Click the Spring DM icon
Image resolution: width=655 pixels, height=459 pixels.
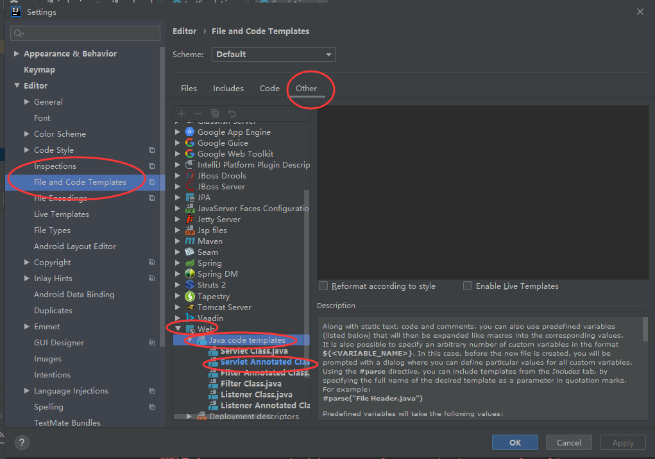click(190, 274)
